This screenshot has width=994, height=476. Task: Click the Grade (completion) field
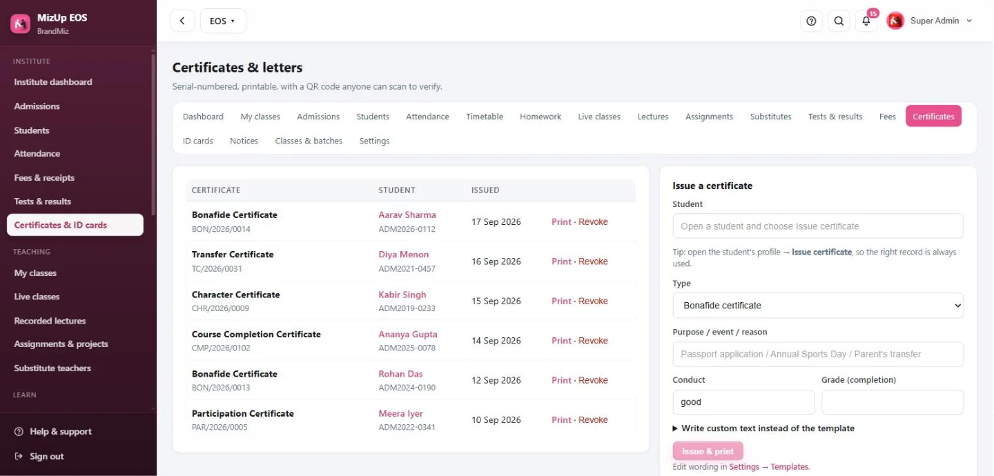[x=893, y=402]
